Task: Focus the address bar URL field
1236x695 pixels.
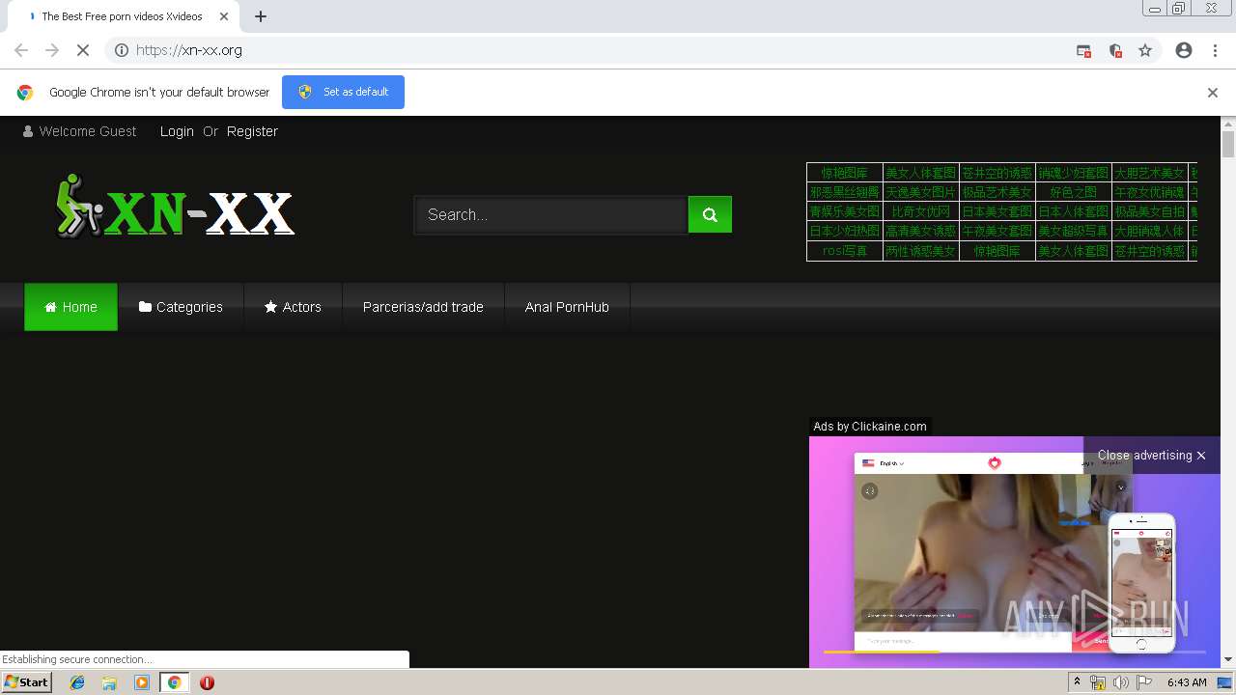Action: pyautogui.click(x=599, y=50)
